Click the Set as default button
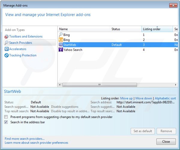This screenshot has width=180, height=150. pyautogui.click(x=143, y=131)
